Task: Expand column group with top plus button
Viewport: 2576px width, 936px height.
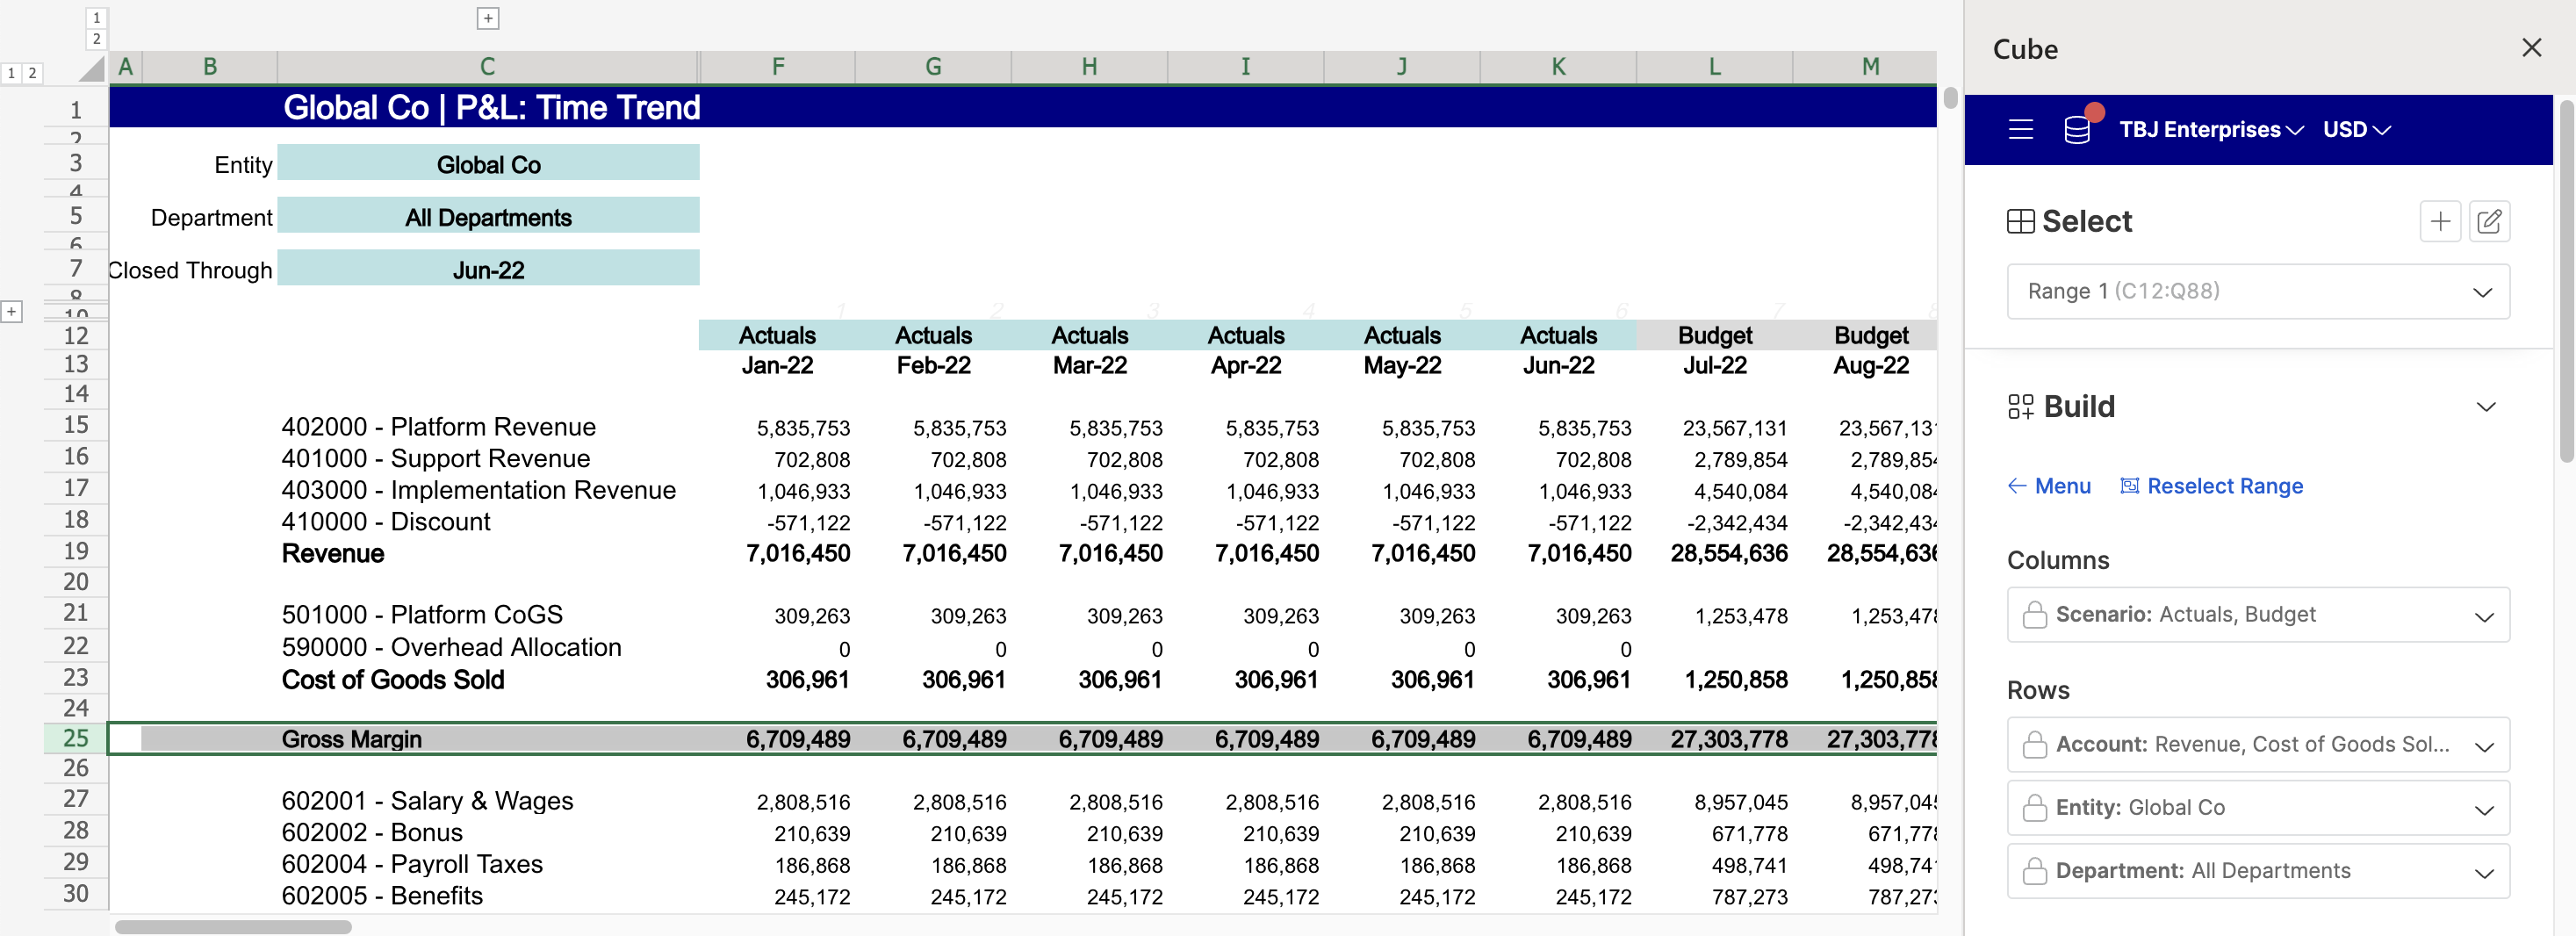Action: 487,18
